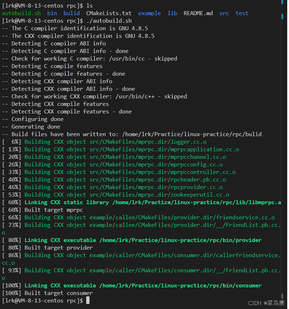
Task: Click the blue 'src' directory name
Action: (224, 13)
